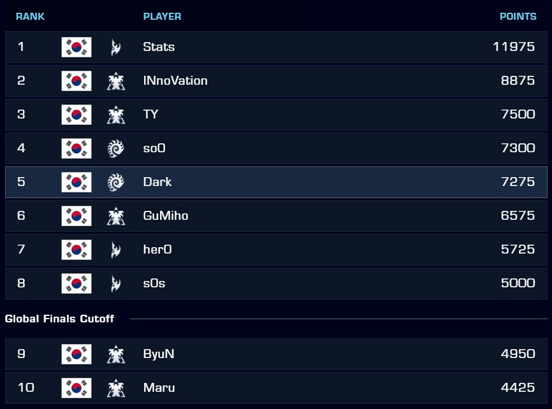The height and width of the screenshot is (409, 552).
Task: Click the South Korea flag in ByuN row
Action: click(x=76, y=354)
